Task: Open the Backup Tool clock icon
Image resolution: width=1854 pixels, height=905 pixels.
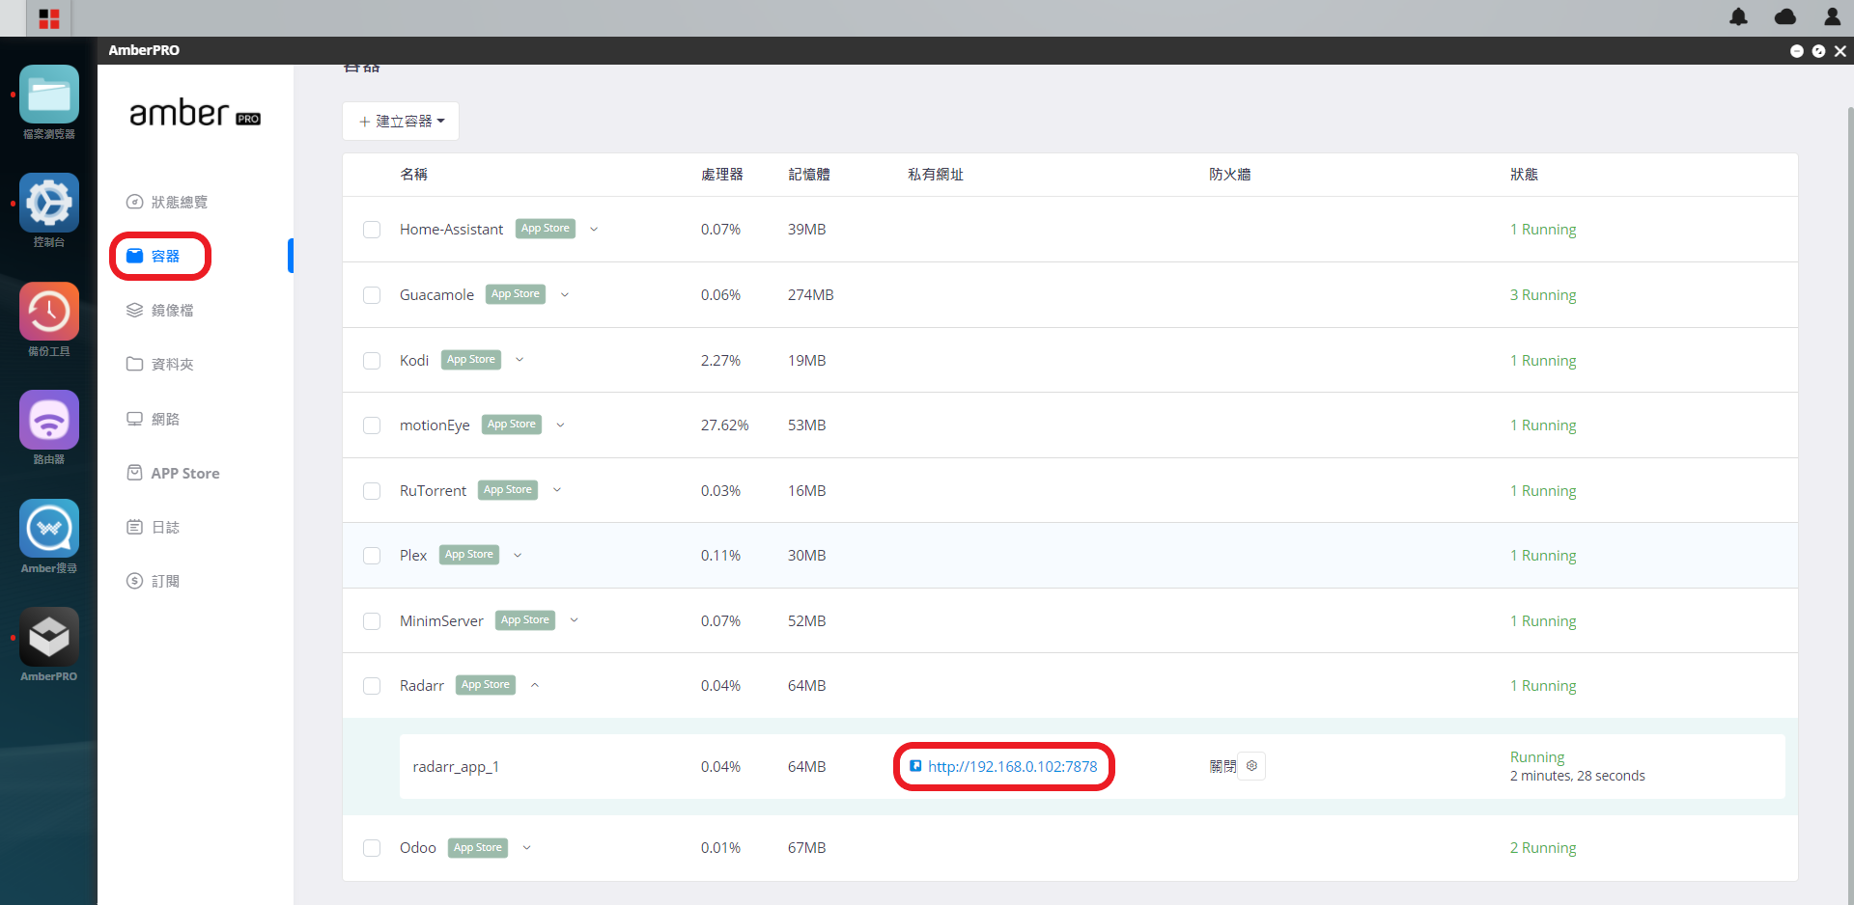Action: tap(49, 312)
